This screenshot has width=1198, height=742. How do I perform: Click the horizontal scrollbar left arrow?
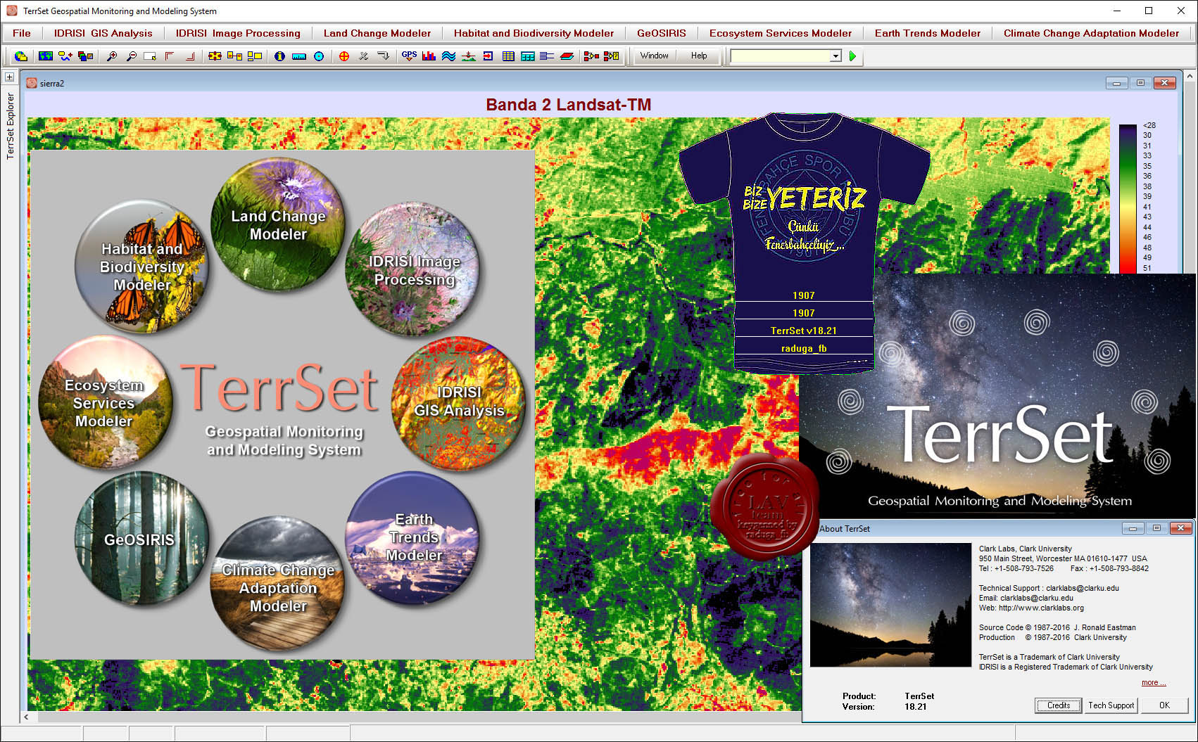pyautogui.click(x=27, y=717)
